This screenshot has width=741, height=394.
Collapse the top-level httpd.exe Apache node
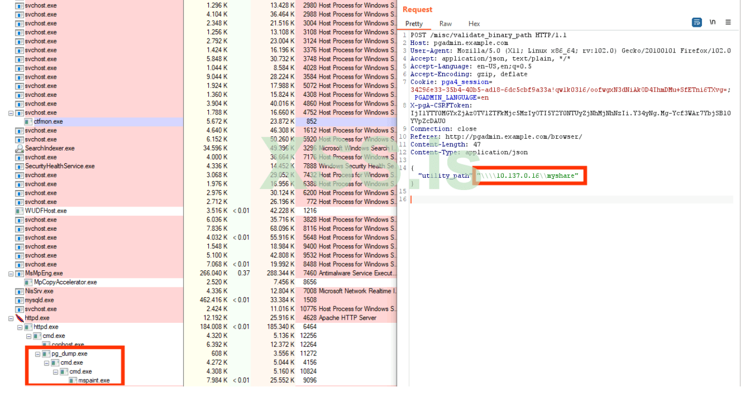point(11,318)
